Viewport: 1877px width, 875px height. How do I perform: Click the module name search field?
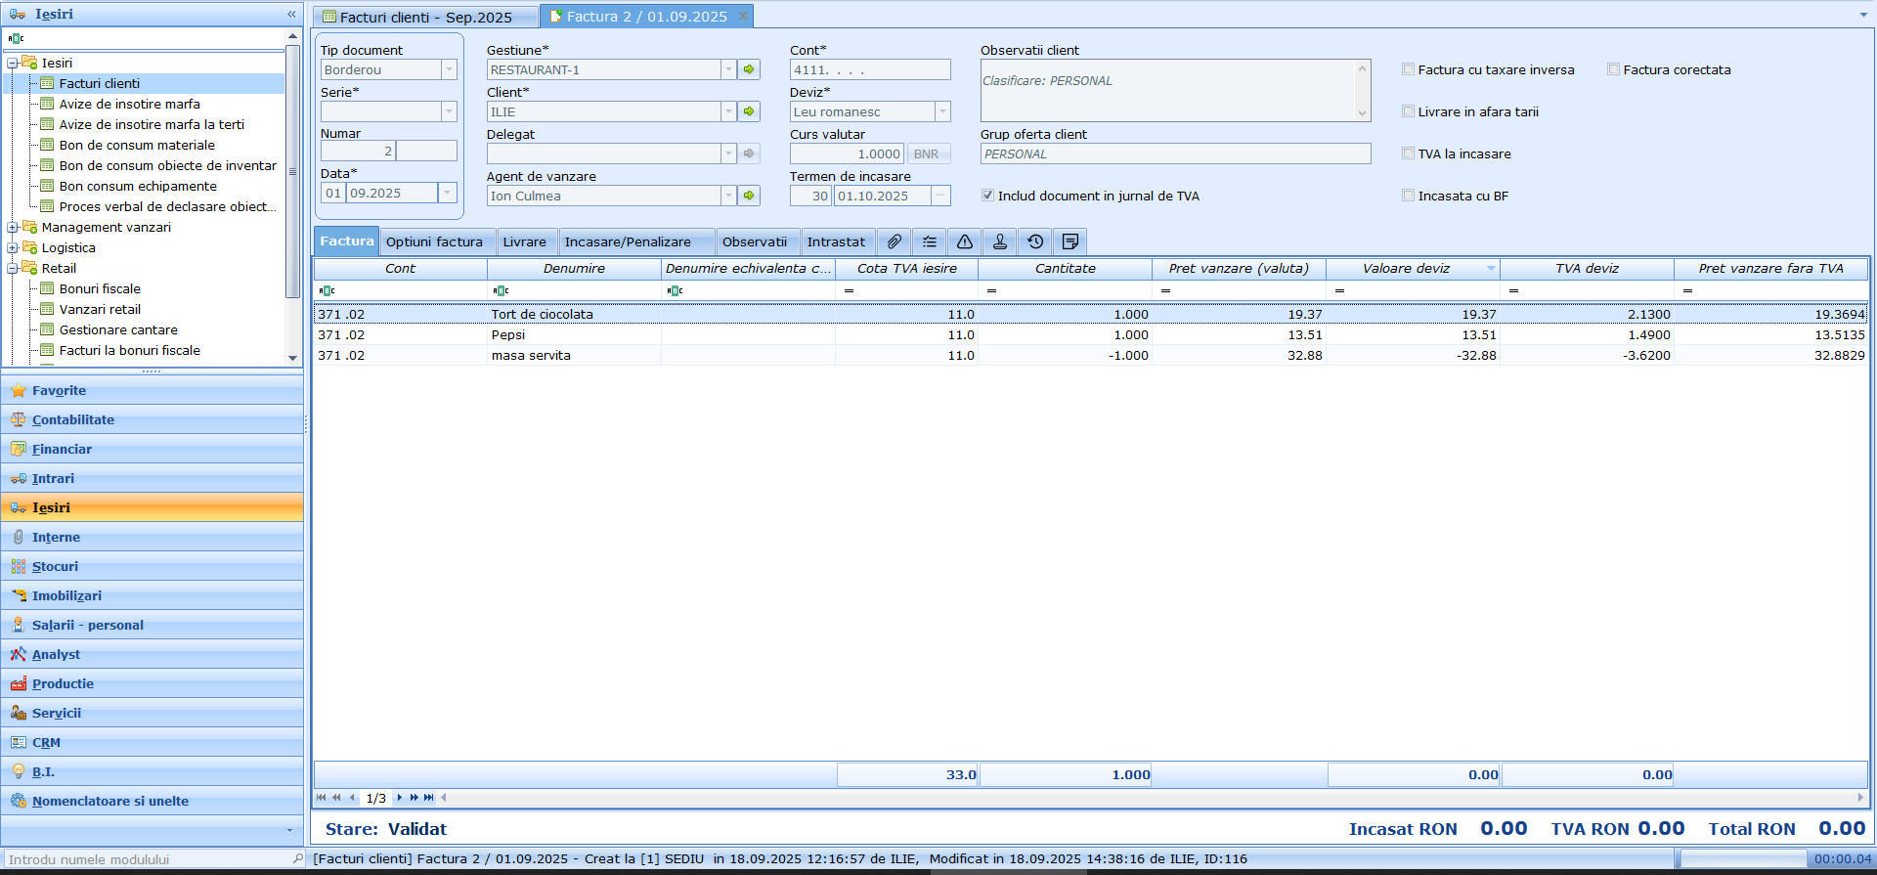147,859
